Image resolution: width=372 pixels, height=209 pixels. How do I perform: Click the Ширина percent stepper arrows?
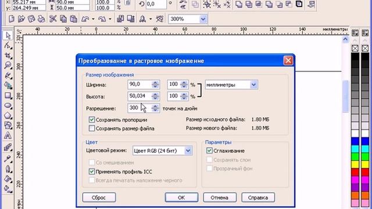coord(184,85)
